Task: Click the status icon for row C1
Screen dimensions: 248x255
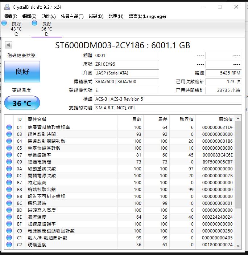Action: point(9,238)
